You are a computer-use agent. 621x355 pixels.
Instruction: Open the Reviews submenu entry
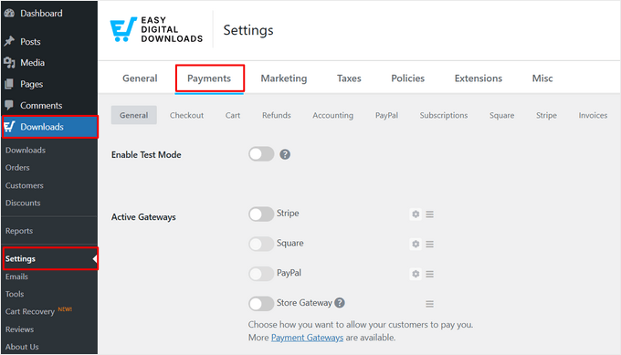click(19, 329)
